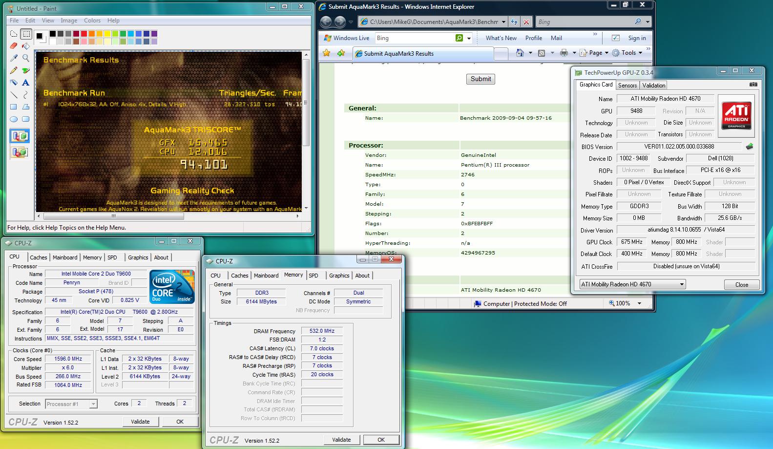Choose the Magnifier tool in Paint

click(x=26, y=58)
